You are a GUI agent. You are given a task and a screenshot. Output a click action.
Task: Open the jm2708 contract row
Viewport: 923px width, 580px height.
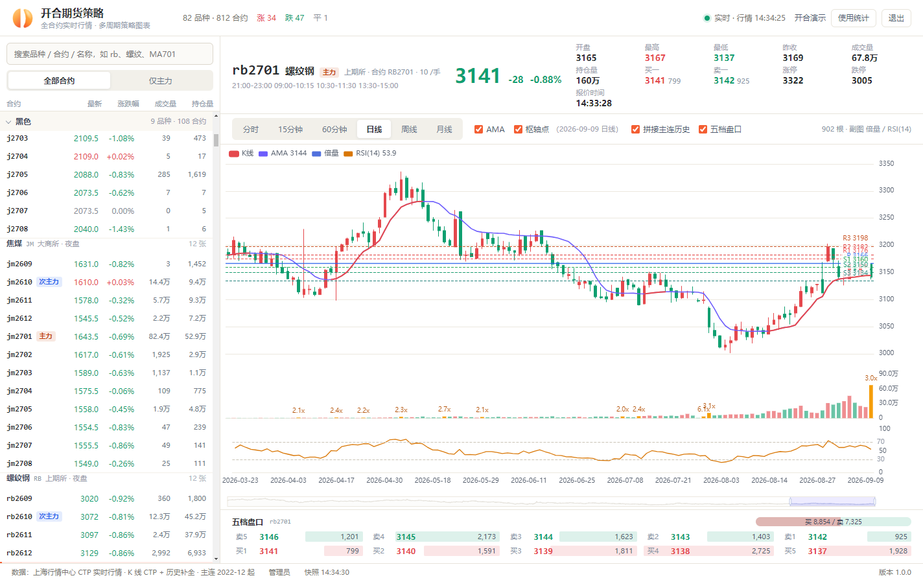coord(107,463)
